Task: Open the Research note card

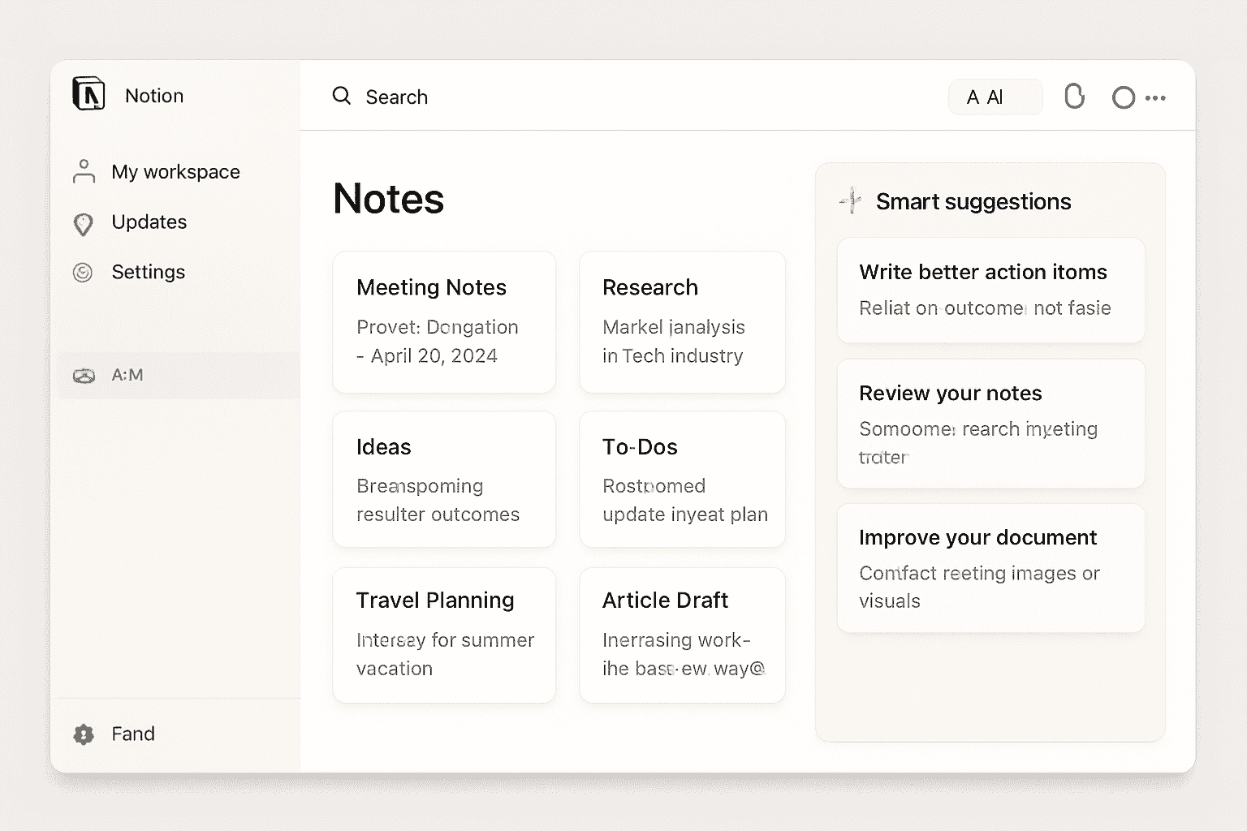Action: (682, 322)
